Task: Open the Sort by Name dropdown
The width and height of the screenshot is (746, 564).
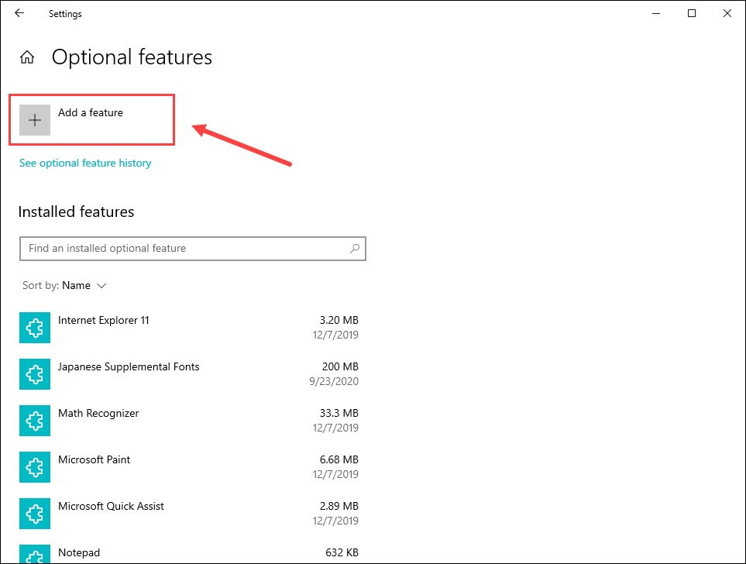Action: 84,285
